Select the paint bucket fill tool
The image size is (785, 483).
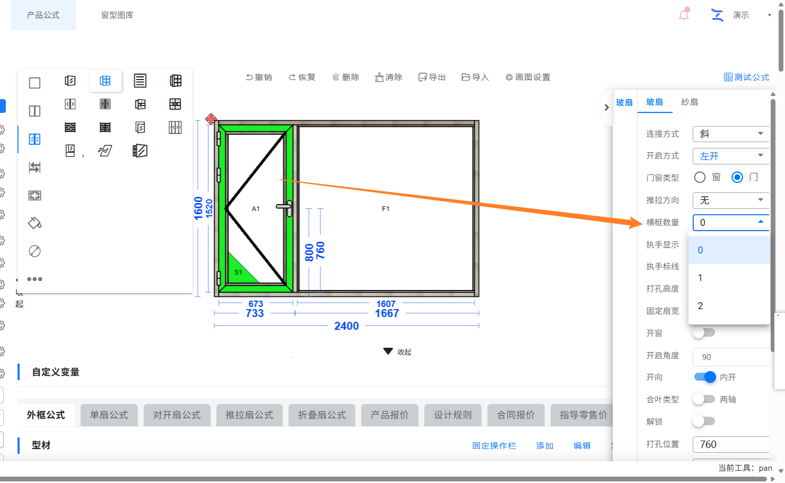coord(34,223)
